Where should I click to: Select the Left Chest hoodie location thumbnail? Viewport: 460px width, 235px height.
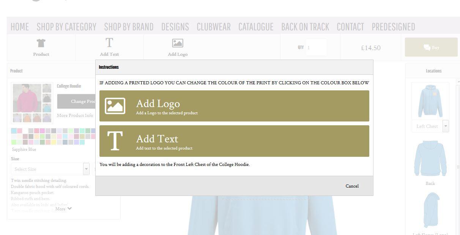coord(430,101)
